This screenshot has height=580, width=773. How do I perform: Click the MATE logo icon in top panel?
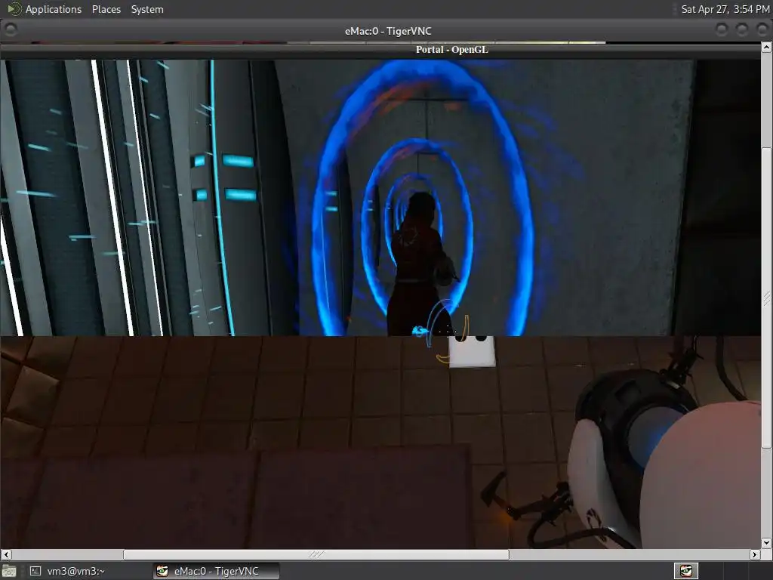(x=14, y=9)
